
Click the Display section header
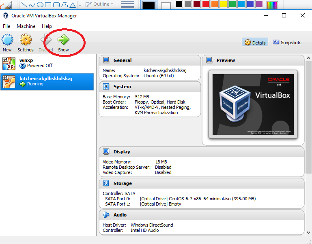click(202, 152)
